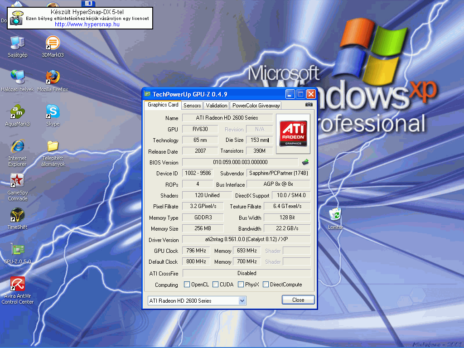
Task: Click Memory Type value GDDR3
Action: (x=203, y=217)
